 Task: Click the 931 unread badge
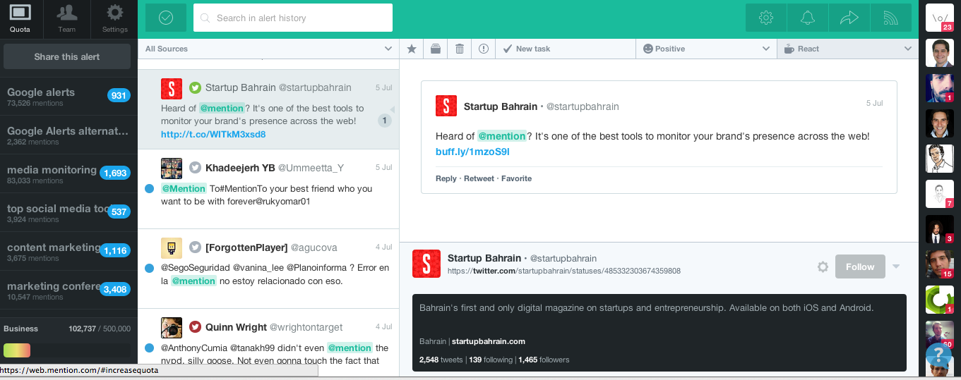[118, 96]
